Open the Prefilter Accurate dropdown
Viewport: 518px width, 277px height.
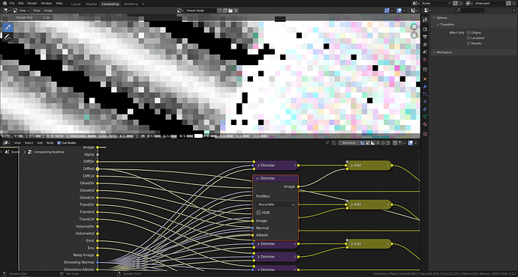pos(276,204)
